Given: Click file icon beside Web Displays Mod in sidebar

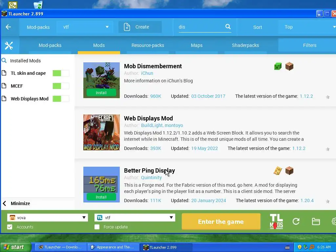Looking at the screenshot, I should 4,98.
